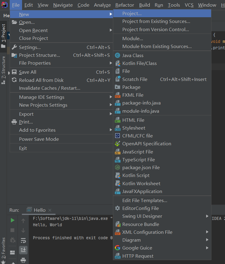225x264 pixels.
Task: Expand the File Properties submenu arrow
Action: click(111, 63)
